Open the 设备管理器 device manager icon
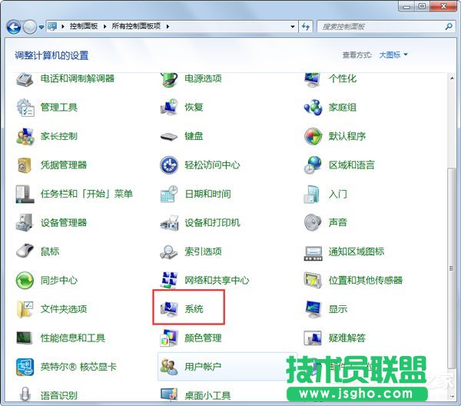 click(x=24, y=223)
